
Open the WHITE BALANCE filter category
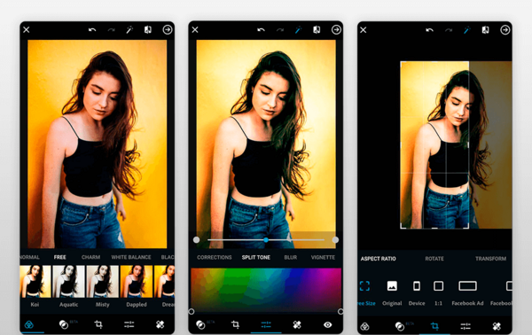131,257
